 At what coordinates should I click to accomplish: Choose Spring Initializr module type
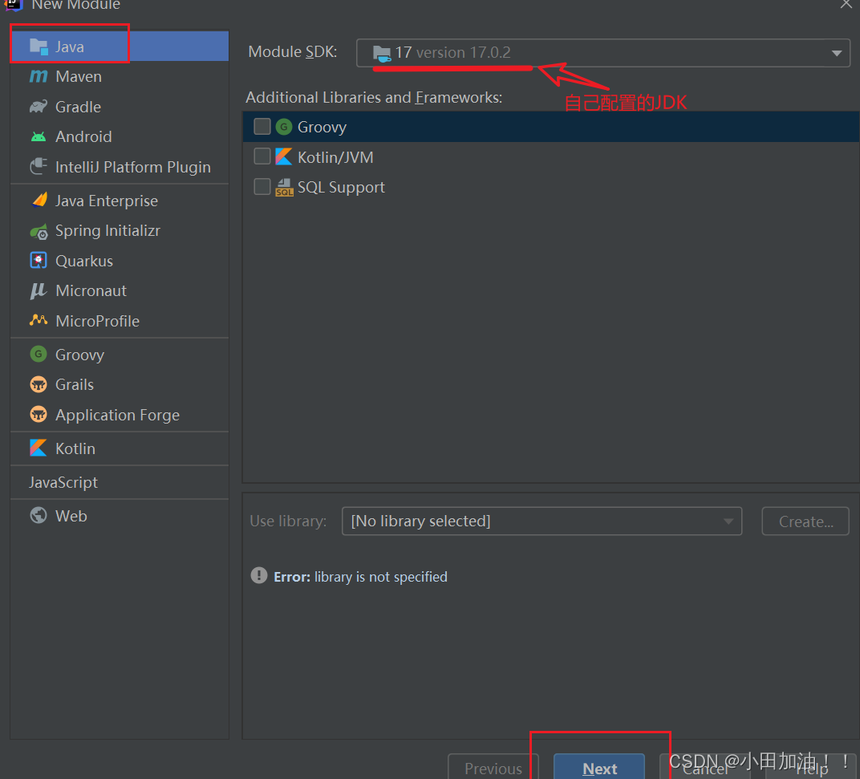click(x=120, y=231)
